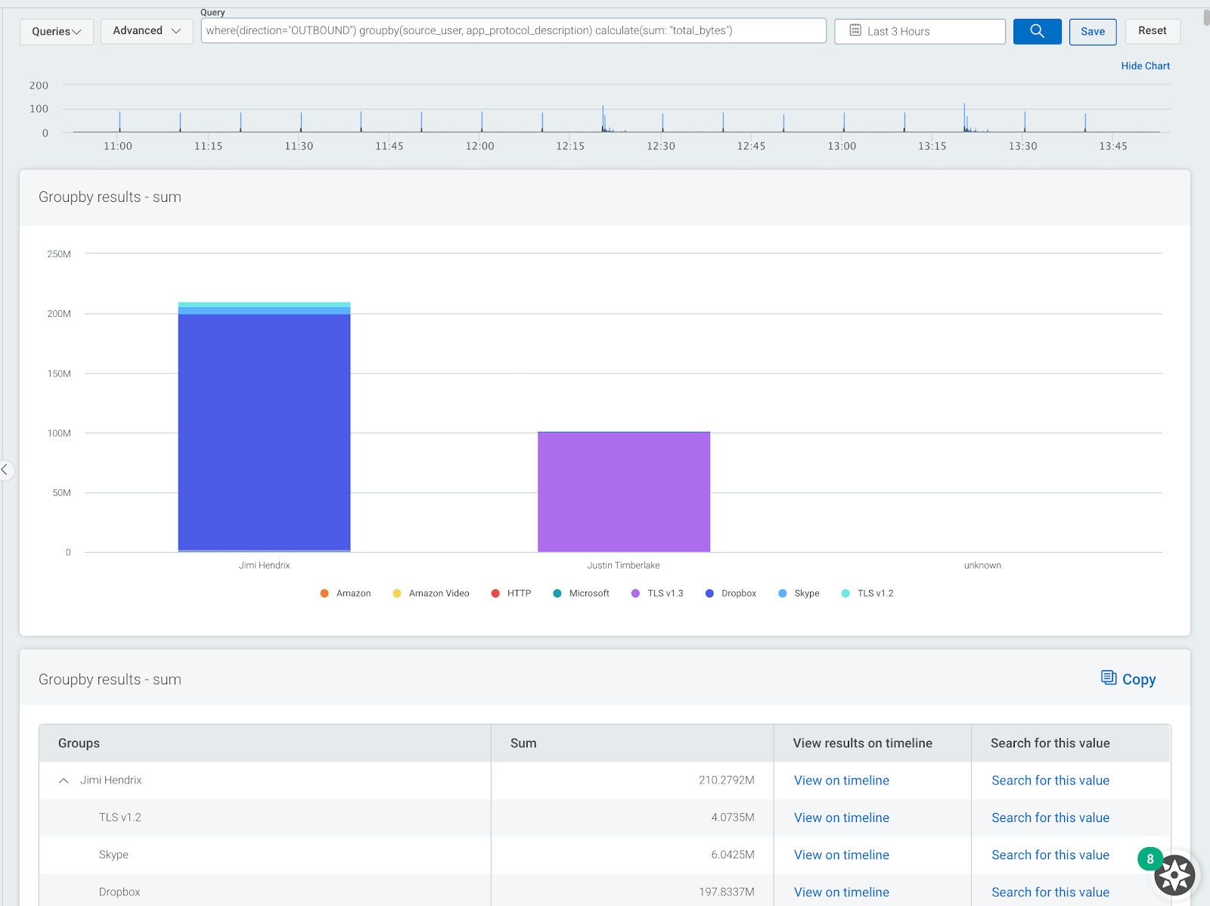Screen dimensions: 1210x906
Task: Open the floating help widget icon
Action: click(1174, 875)
